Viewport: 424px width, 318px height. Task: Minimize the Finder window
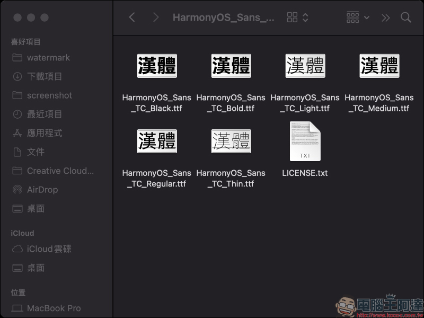pyautogui.click(x=31, y=17)
